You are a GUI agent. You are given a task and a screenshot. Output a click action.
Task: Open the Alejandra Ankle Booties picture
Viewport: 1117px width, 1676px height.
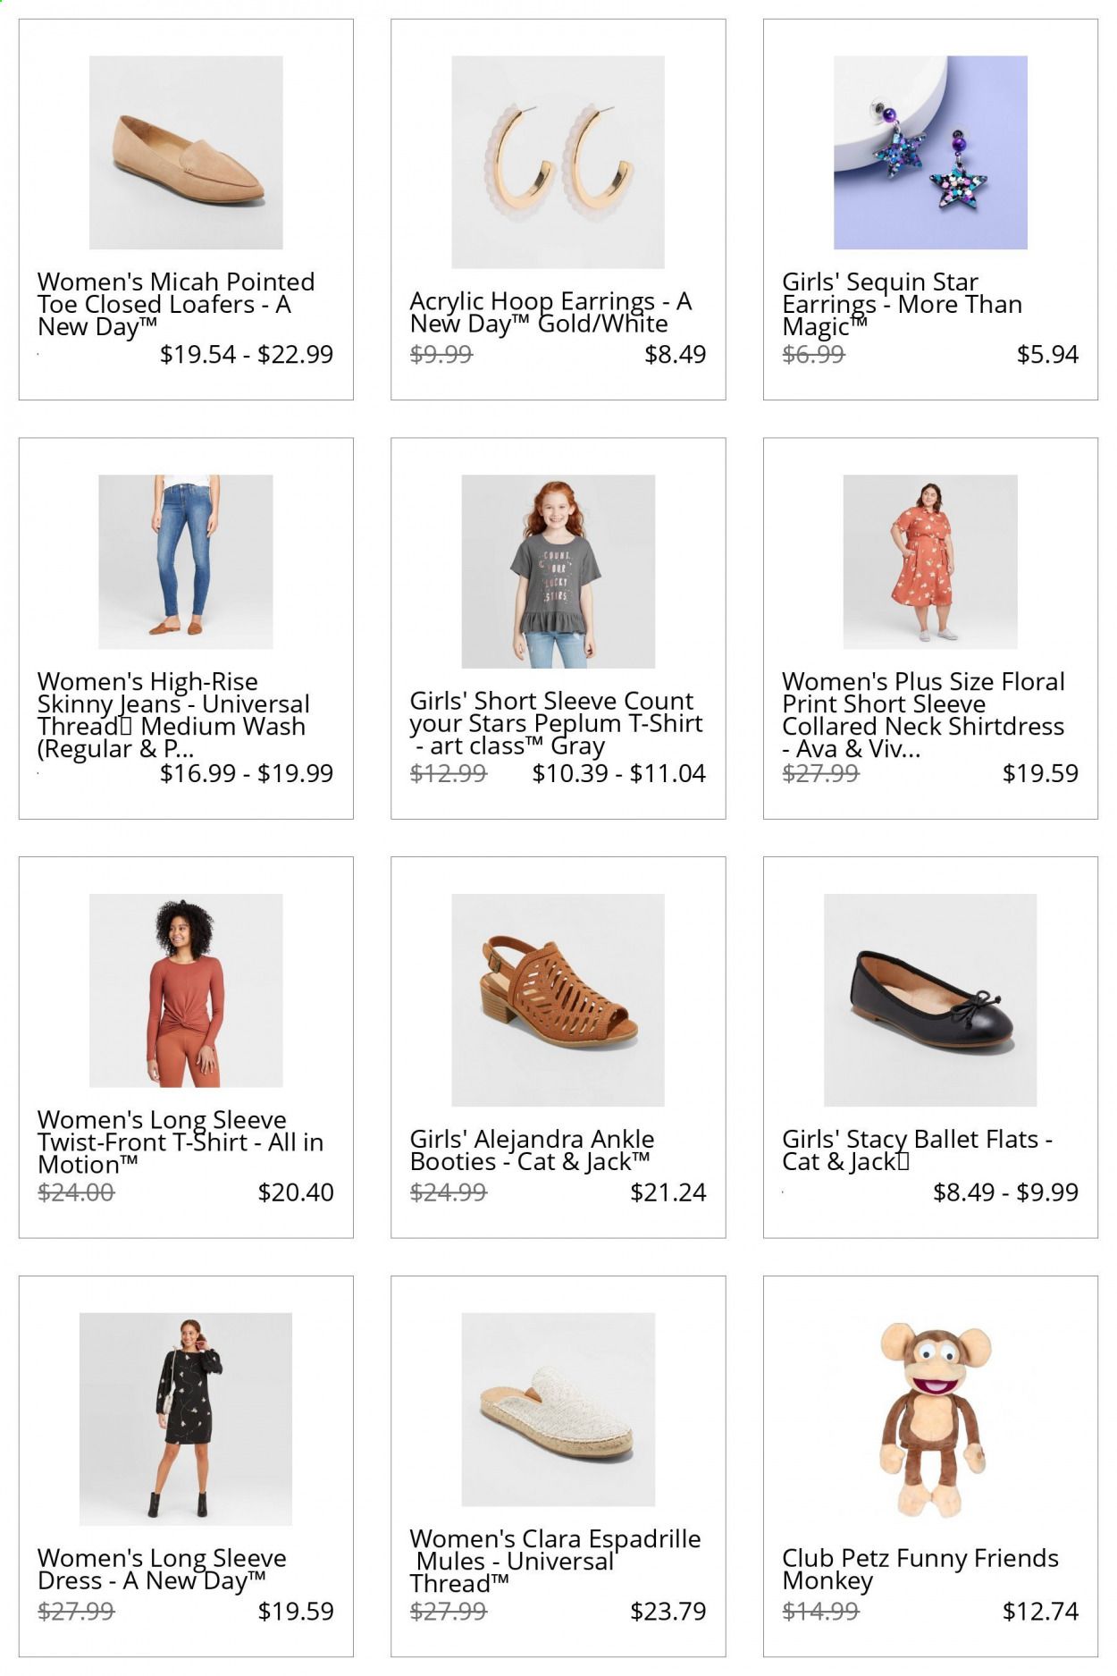point(558,1000)
